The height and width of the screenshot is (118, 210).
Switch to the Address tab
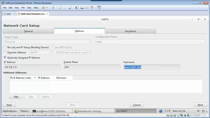79,31
